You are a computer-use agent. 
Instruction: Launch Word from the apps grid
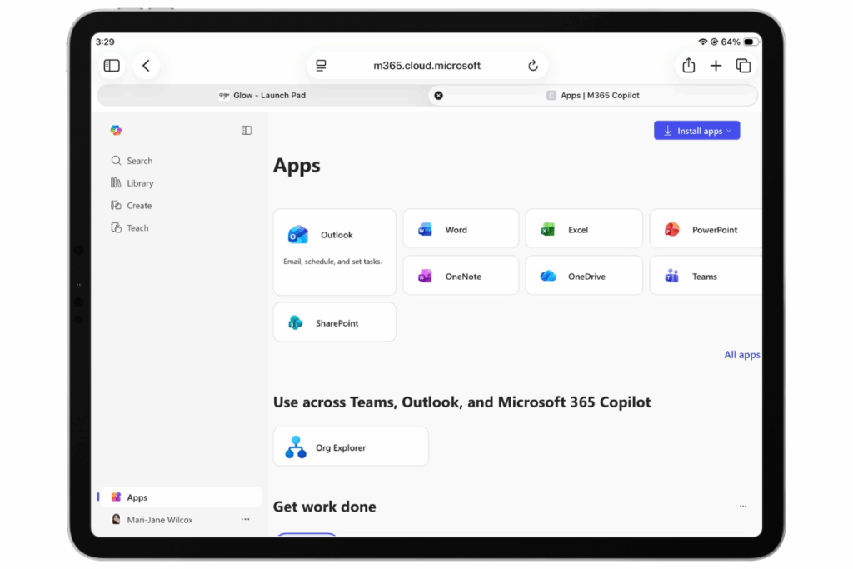point(460,229)
